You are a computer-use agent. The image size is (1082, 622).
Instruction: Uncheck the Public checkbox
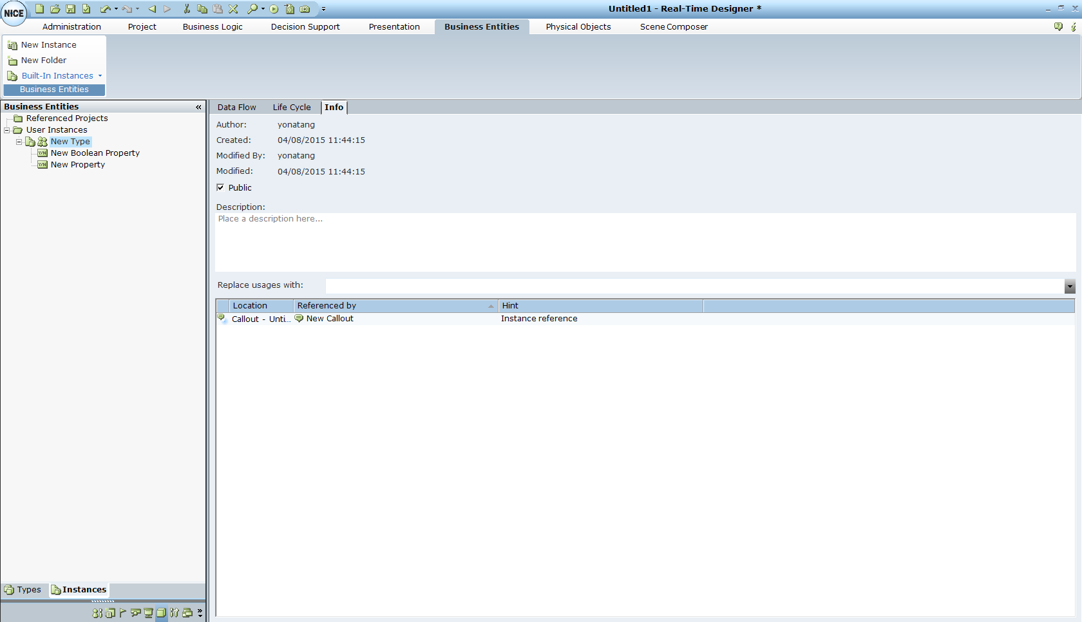[220, 187]
